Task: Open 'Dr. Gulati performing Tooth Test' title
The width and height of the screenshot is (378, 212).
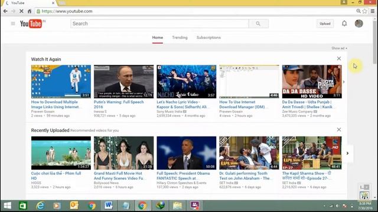Action: pos(246,175)
